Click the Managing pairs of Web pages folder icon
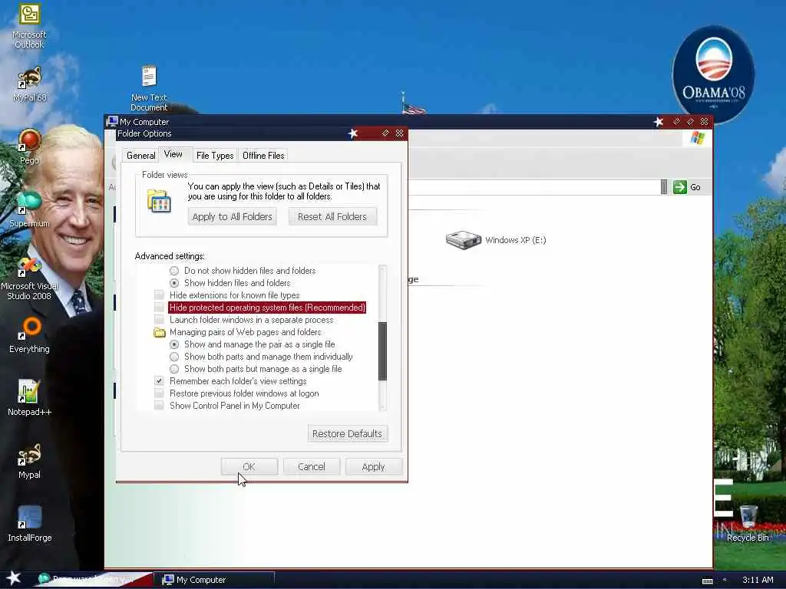786x589 pixels. 160,333
